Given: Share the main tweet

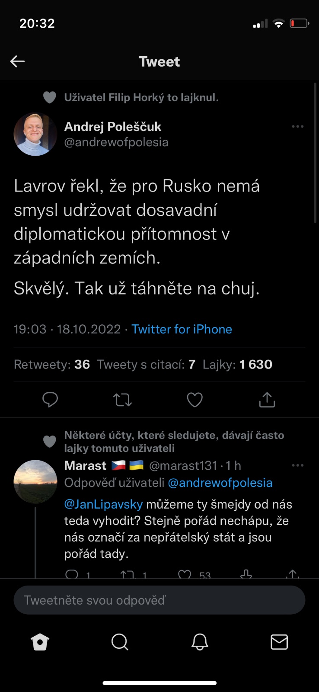Looking at the screenshot, I should tap(267, 400).
